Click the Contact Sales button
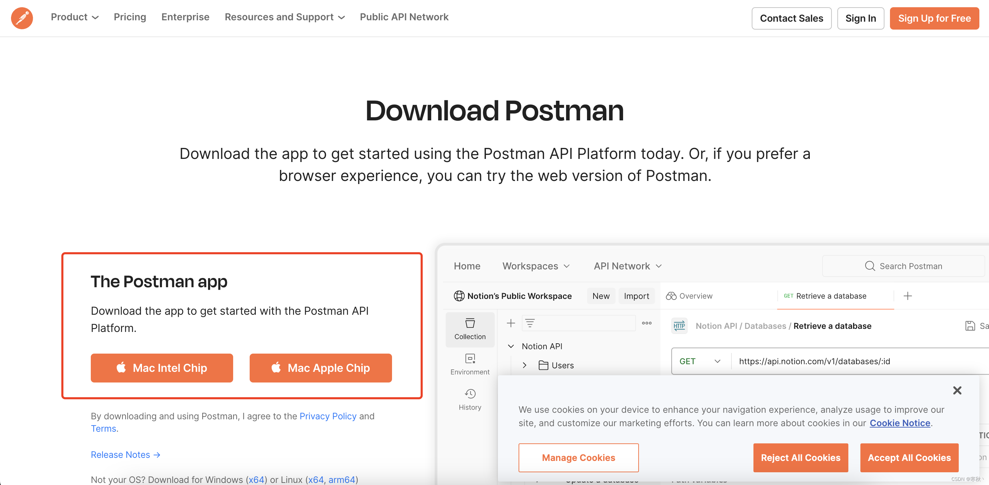989x485 pixels. point(791,18)
